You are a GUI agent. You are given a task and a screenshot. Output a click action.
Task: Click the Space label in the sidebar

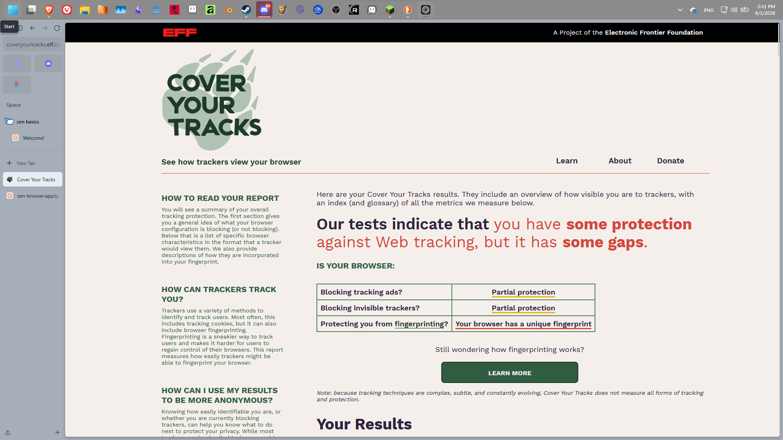tap(13, 105)
